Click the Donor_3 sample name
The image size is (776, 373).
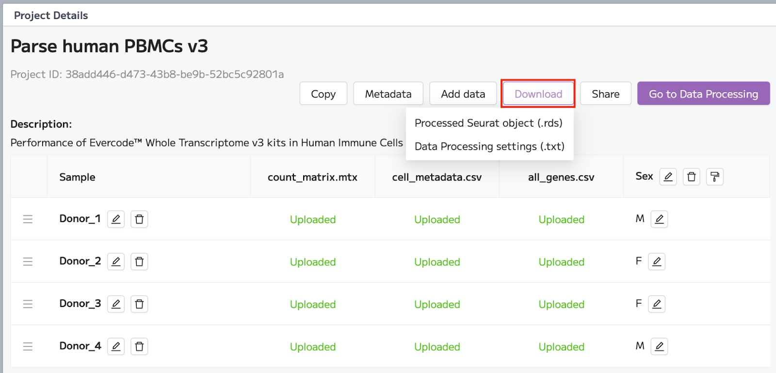[80, 304]
